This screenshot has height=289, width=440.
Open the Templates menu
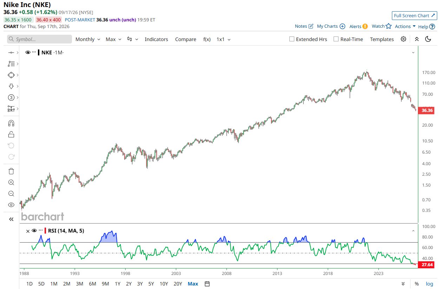point(382,39)
